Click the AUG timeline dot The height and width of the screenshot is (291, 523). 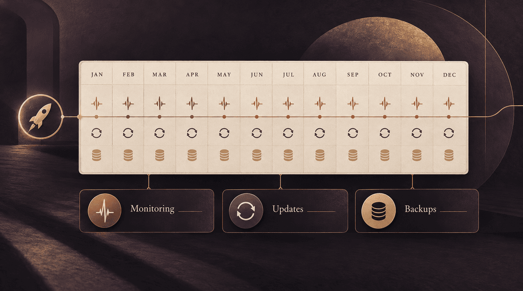320,117
